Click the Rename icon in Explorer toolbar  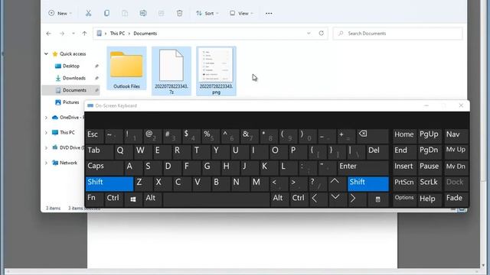tap(143, 13)
